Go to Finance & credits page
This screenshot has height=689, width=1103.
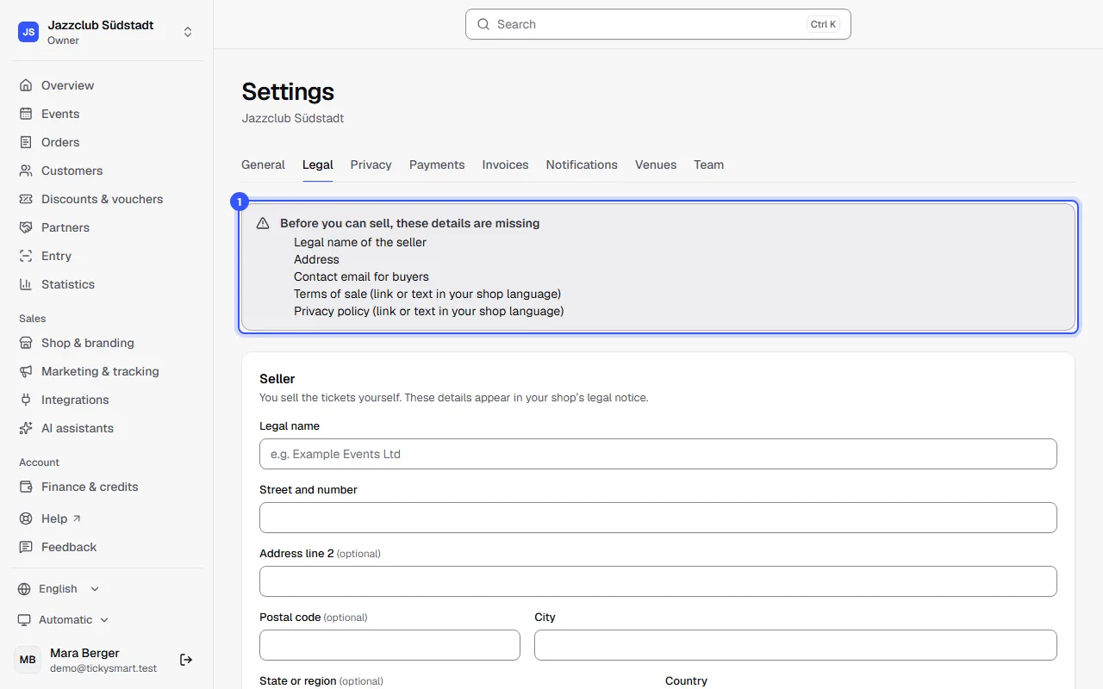[x=107, y=487]
